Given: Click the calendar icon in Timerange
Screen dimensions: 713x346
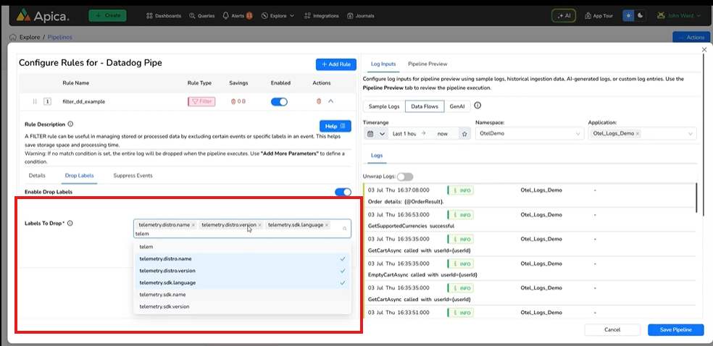Looking at the screenshot, I should (371, 134).
